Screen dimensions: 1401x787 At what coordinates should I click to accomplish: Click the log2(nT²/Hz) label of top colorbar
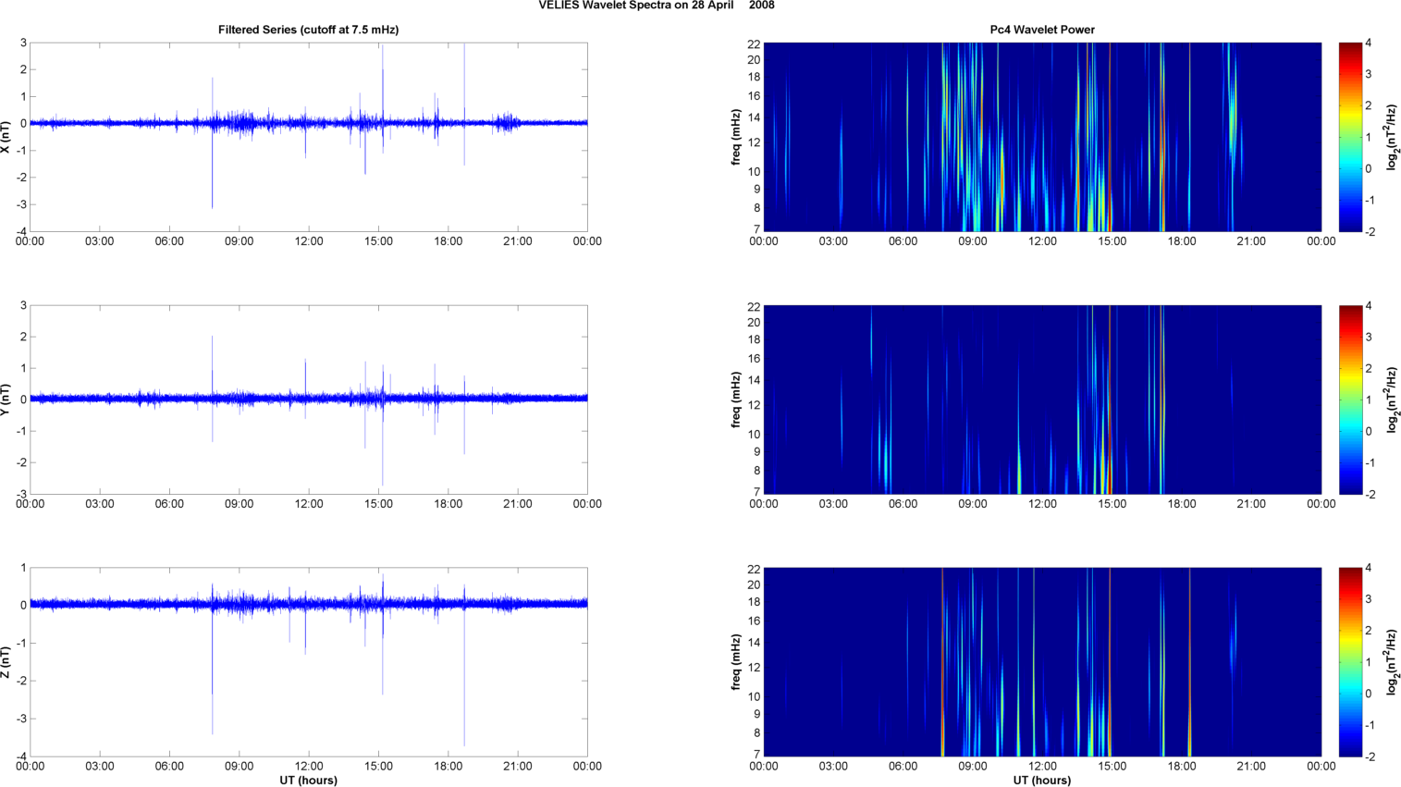pos(1392,137)
